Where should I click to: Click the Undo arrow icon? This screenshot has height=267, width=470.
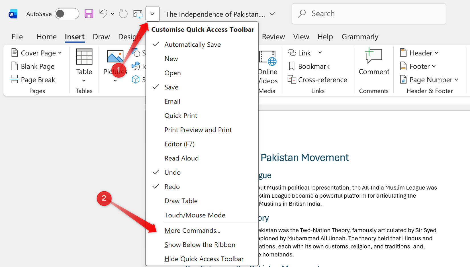click(x=103, y=13)
